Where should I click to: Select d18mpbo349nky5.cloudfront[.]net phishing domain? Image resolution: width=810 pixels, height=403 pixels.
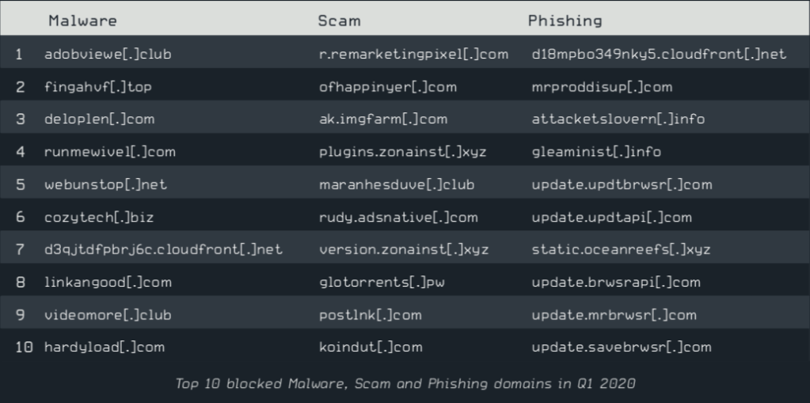[659, 55]
